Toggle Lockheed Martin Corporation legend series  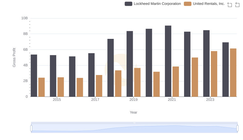click(x=153, y=4)
